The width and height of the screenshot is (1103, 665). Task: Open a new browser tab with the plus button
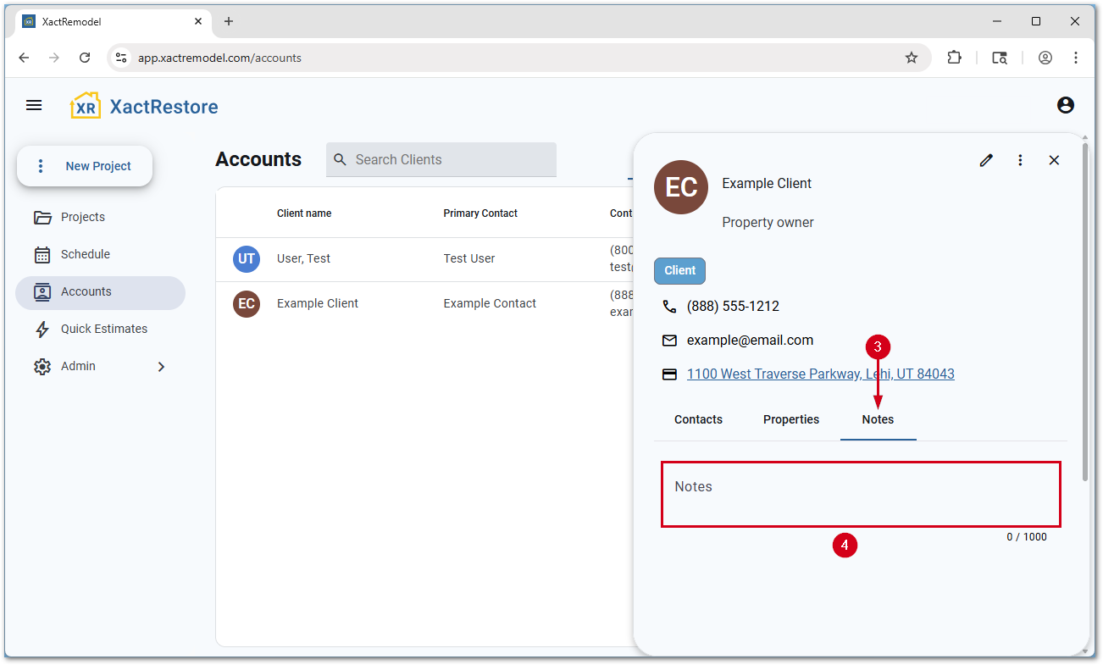pos(229,21)
